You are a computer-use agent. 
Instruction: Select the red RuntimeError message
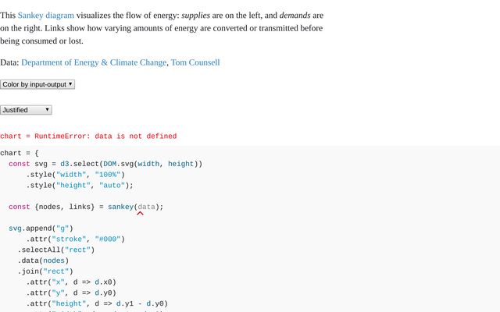(x=88, y=136)
